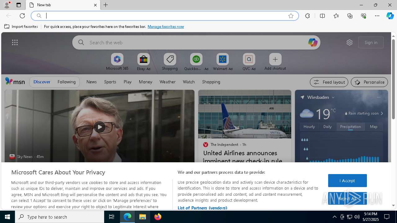
Task: Open United Airlines article headline
Action: click(x=243, y=157)
